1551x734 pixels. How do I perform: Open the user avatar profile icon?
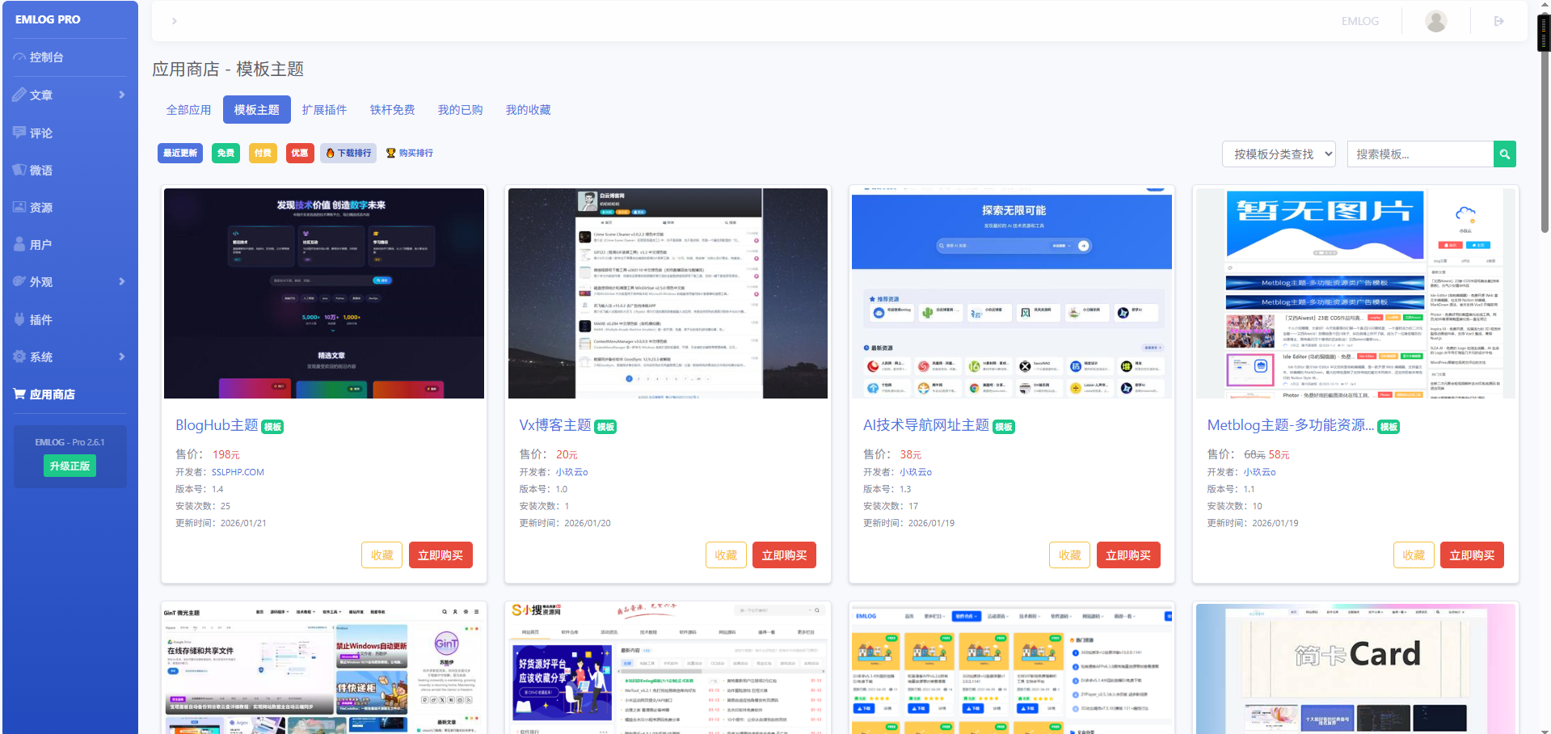(x=1435, y=21)
